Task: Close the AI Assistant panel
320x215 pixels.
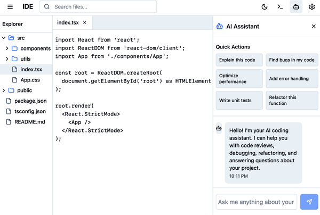Action: (x=313, y=26)
